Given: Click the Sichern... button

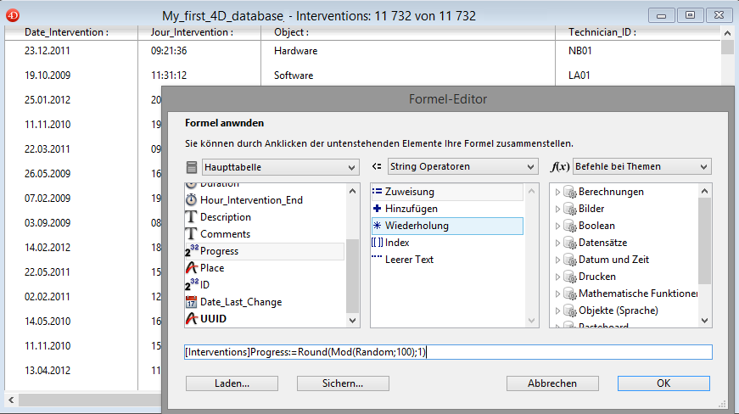Looking at the screenshot, I should click(x=343, y=383).
